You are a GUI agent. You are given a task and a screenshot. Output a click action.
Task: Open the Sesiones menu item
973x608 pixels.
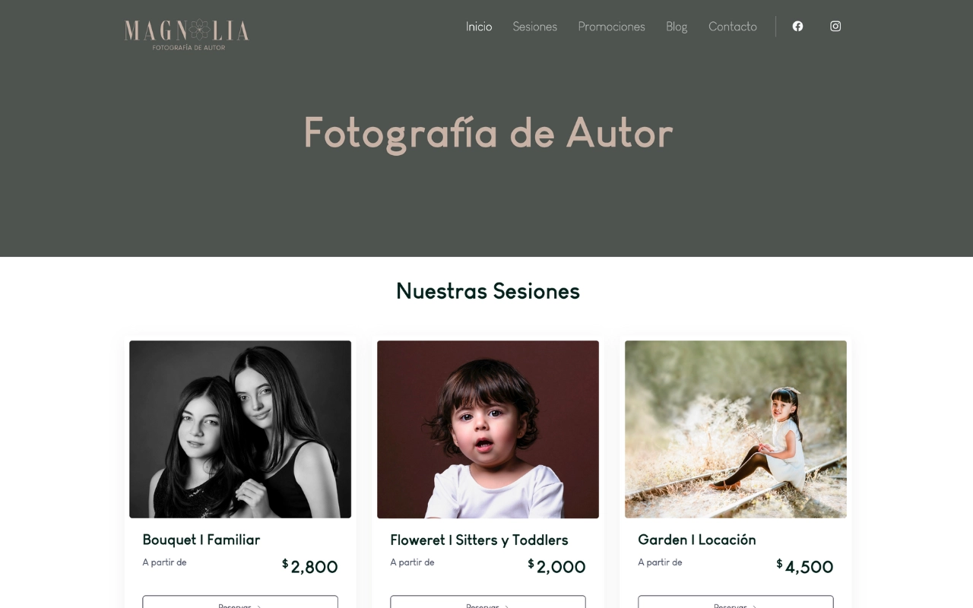pyautogui.click(x=535, y=27)
